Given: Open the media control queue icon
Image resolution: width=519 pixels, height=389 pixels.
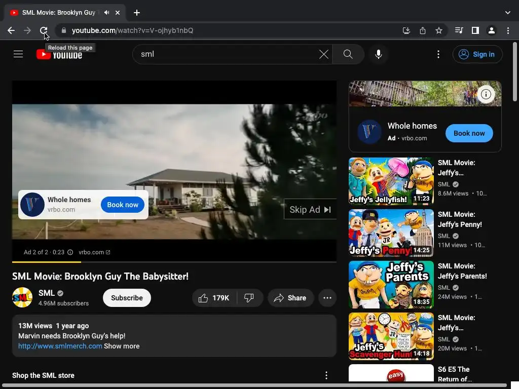Looking at the screenshot, I should click(x=459, y=30).
